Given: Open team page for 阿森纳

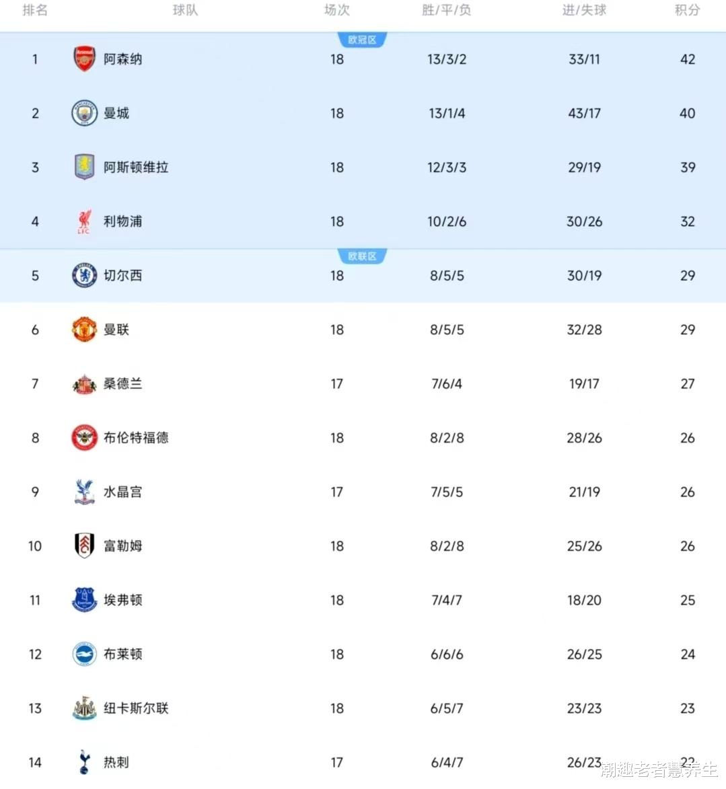Looking at the screenshot, I should (x=122, y=59).
